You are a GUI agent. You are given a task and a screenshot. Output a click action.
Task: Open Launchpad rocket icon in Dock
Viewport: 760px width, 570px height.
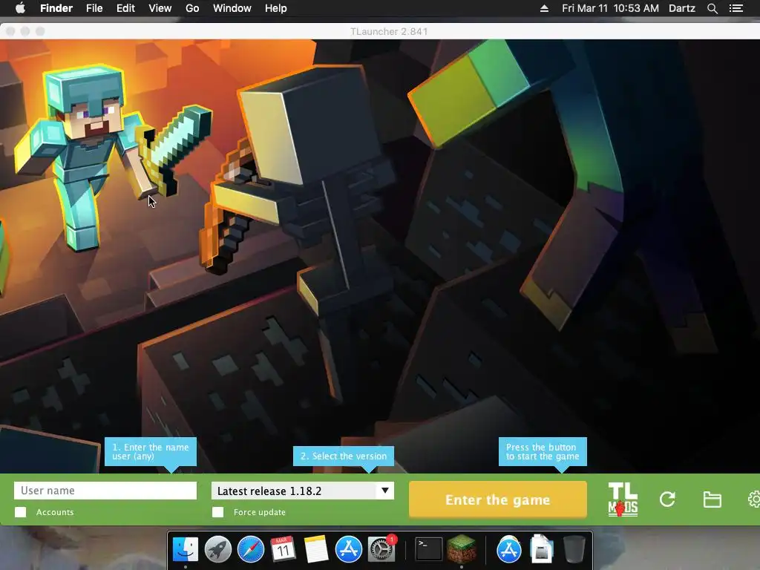point(218,549)
